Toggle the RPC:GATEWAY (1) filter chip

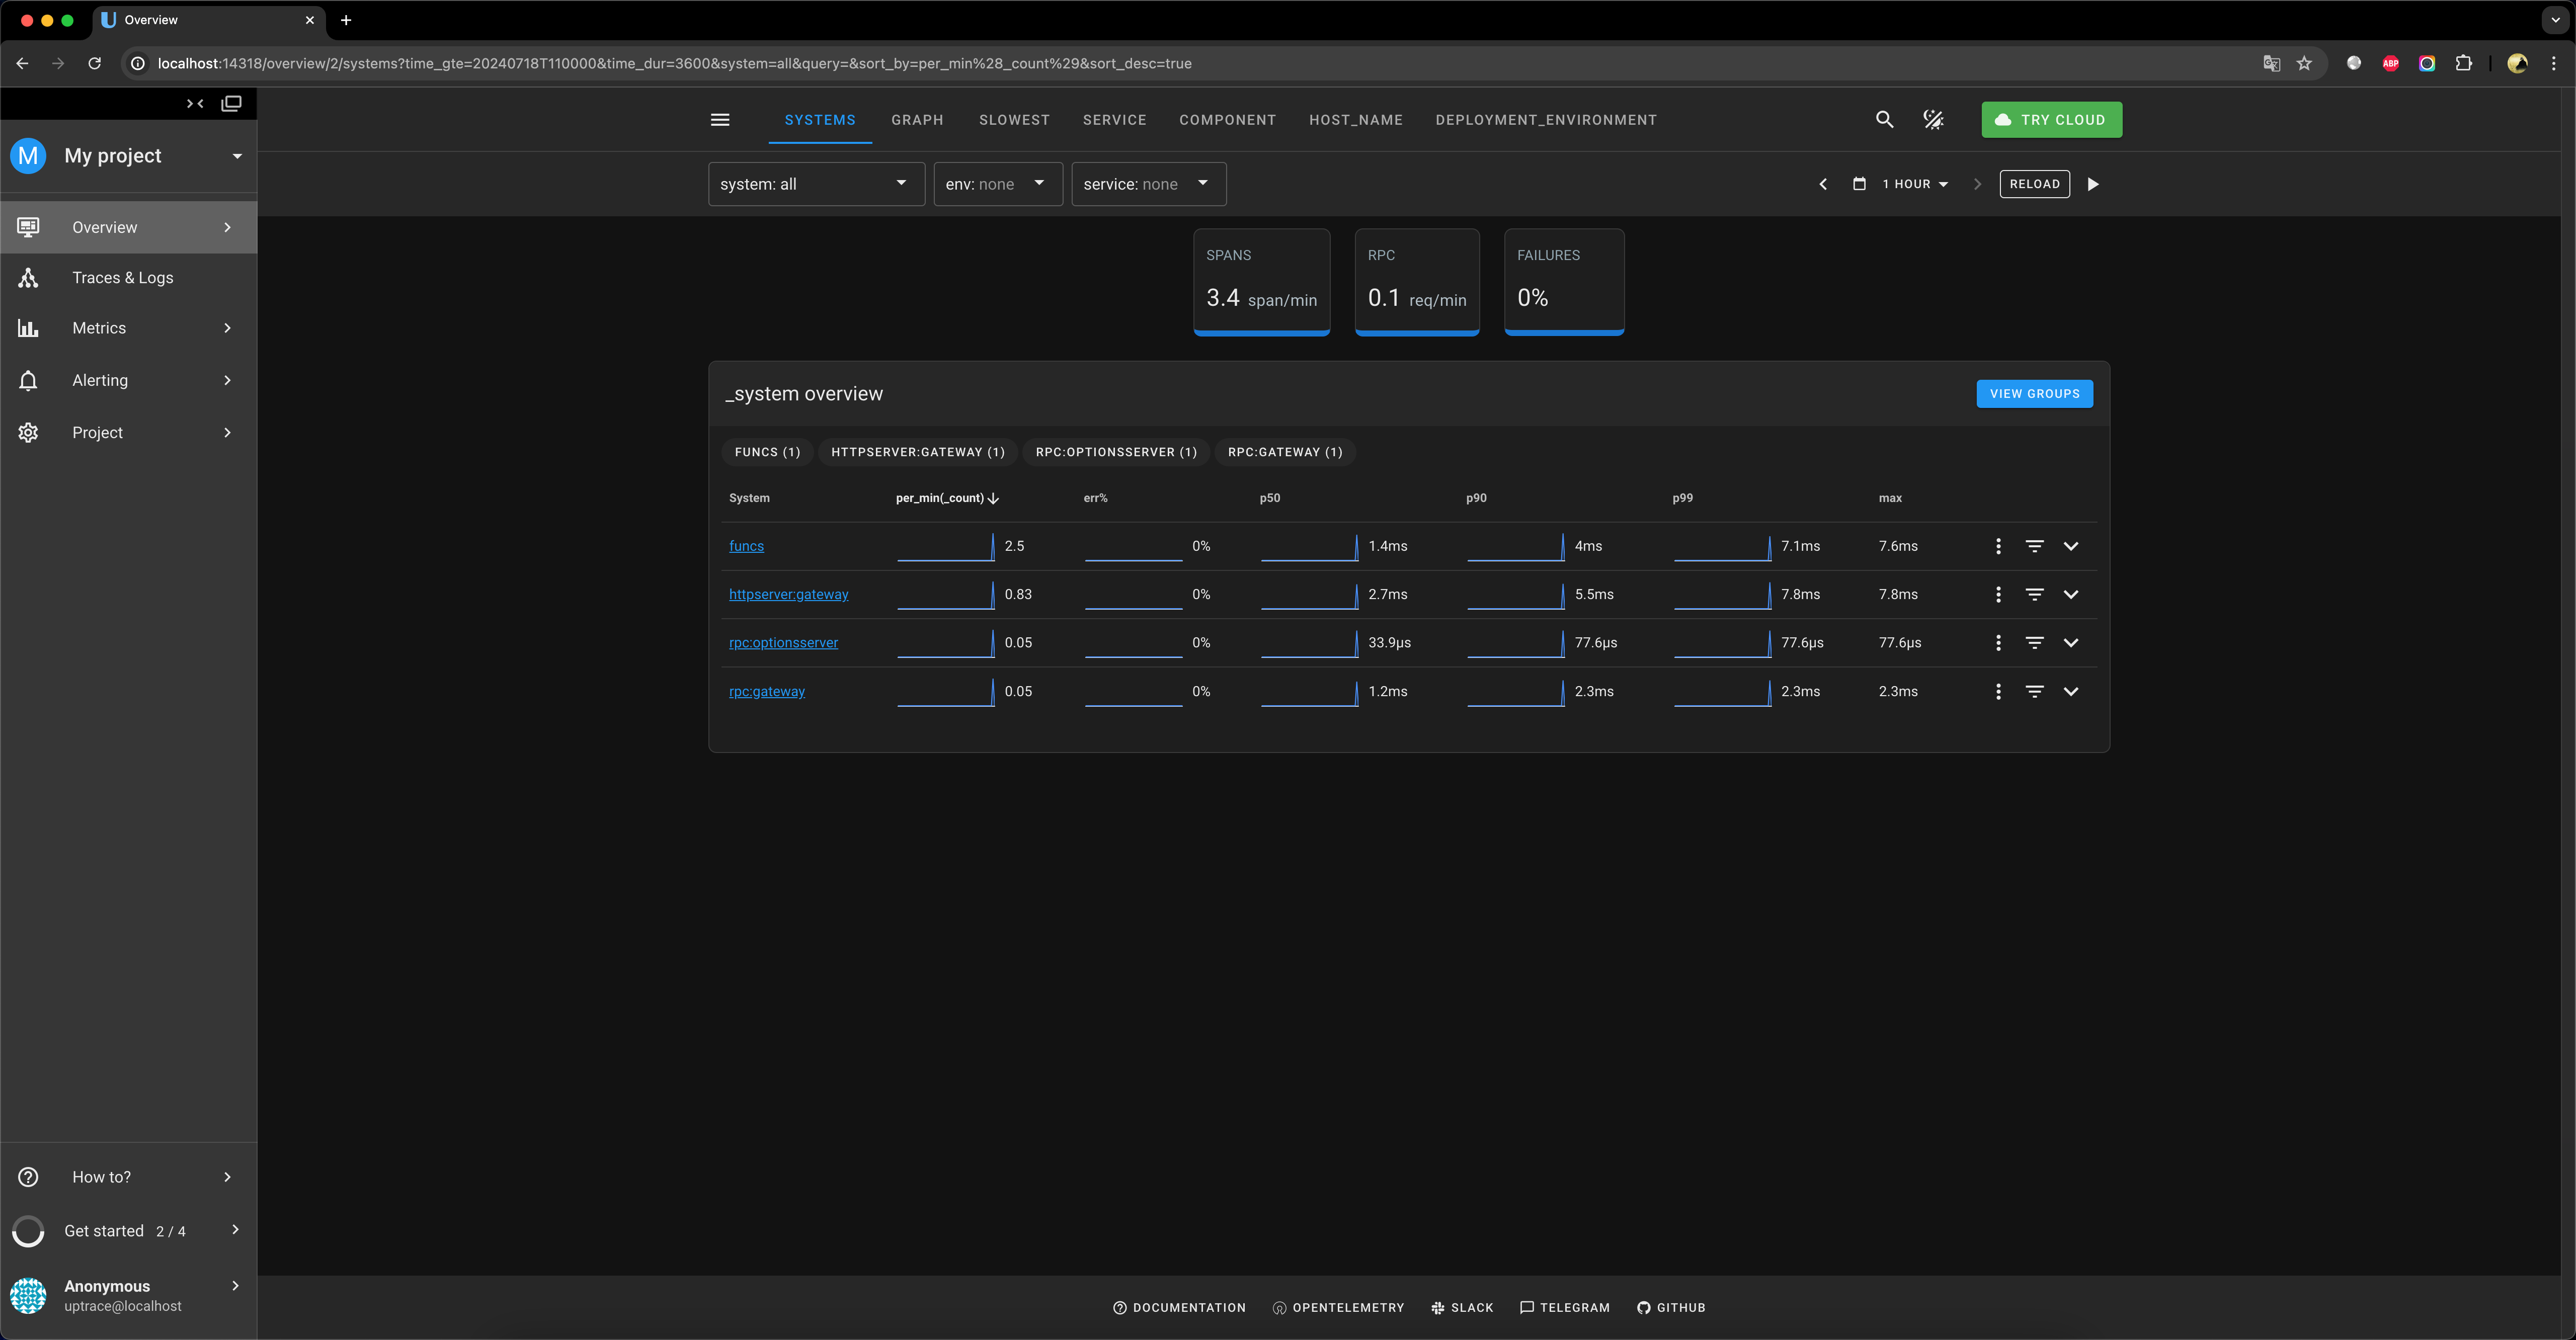(x=1285, y=452)
